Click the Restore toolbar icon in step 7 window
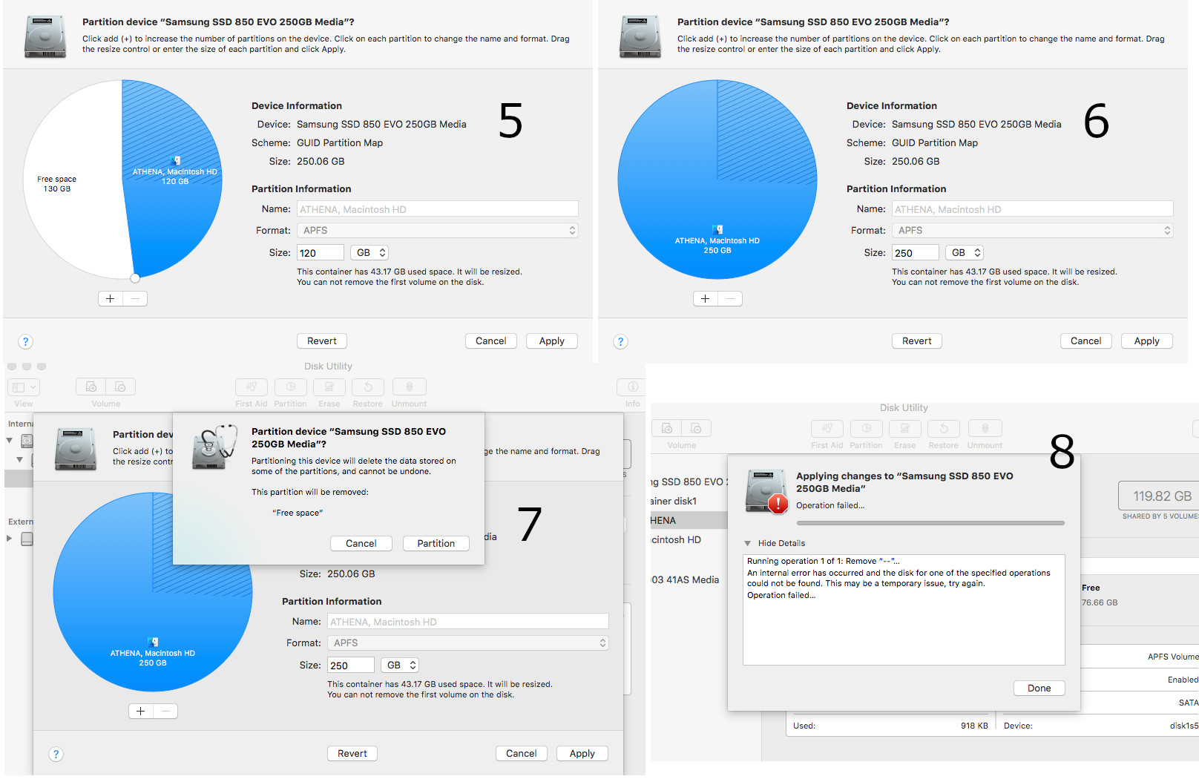The image size is (1199, 782). (x=368, y=387)
